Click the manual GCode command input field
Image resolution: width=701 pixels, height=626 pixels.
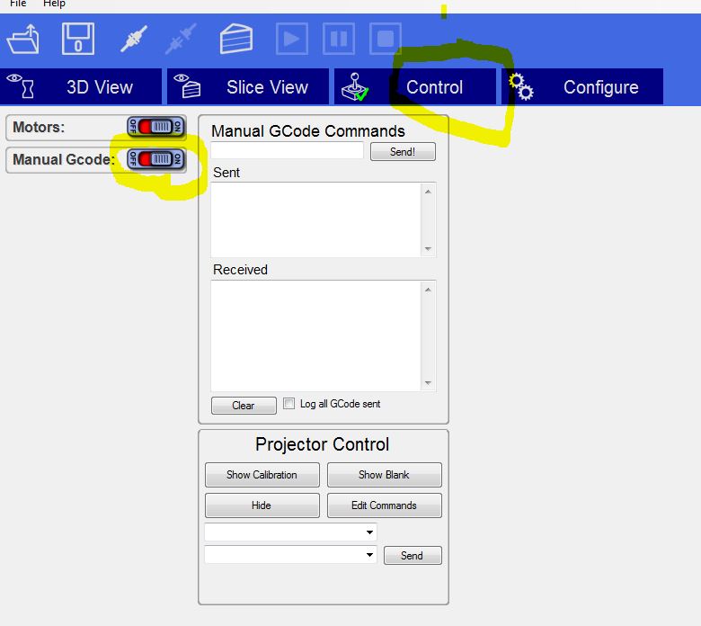(x=287, y=151)
